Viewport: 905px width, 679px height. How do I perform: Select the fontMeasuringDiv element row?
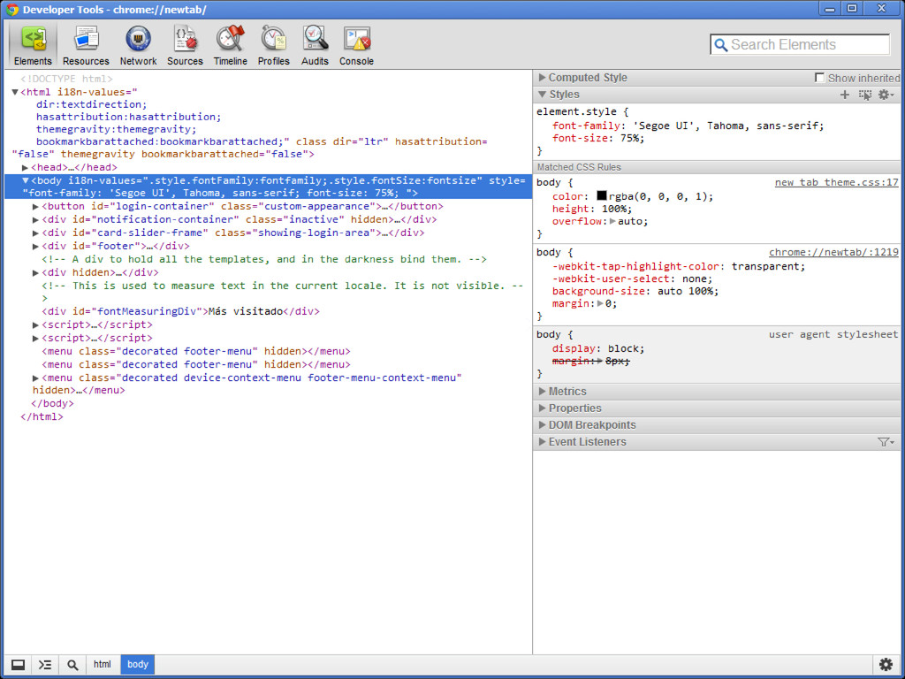[180, 311]
